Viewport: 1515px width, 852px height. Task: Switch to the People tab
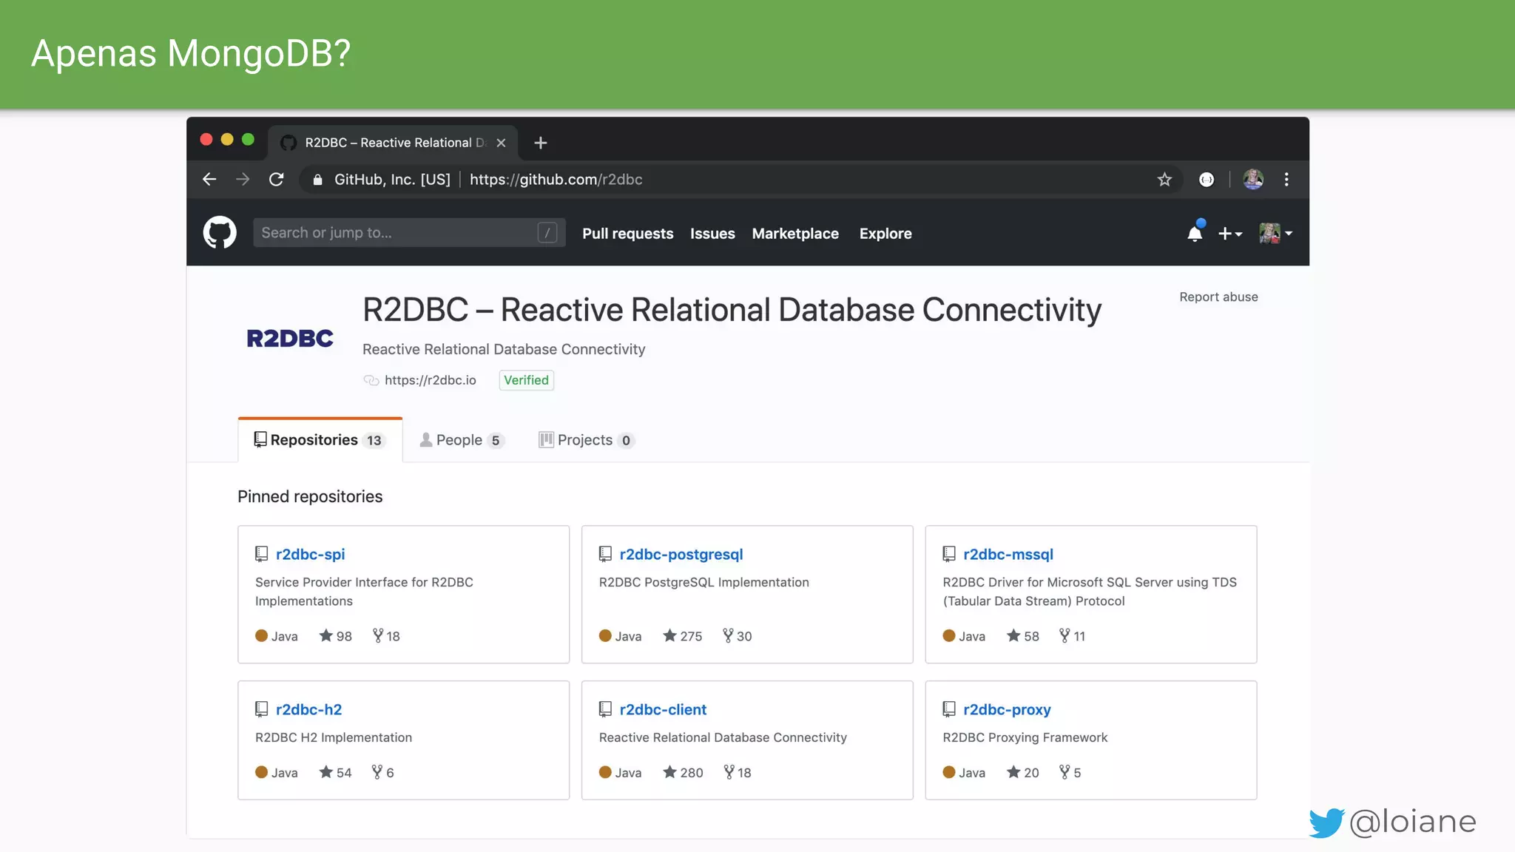(462, 440)
